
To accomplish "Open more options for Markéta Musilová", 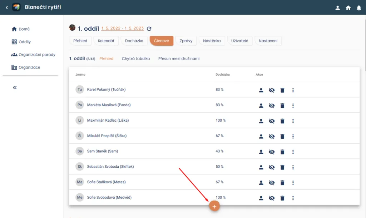I will [x=293, y=106].
